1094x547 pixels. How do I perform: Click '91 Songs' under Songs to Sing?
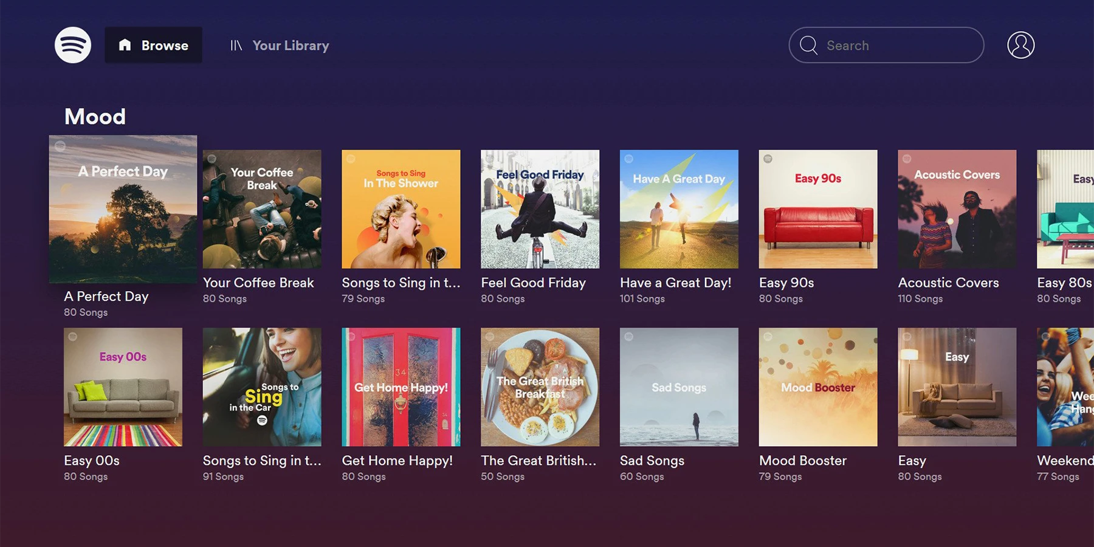coord(223,477)
